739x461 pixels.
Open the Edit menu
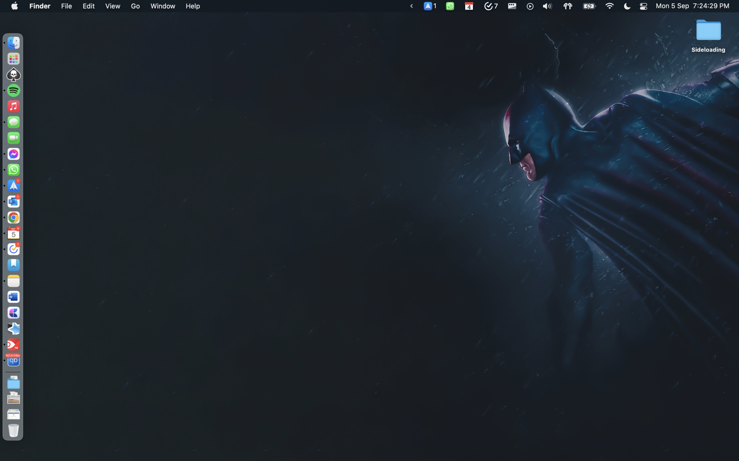(x=89, y=6)
